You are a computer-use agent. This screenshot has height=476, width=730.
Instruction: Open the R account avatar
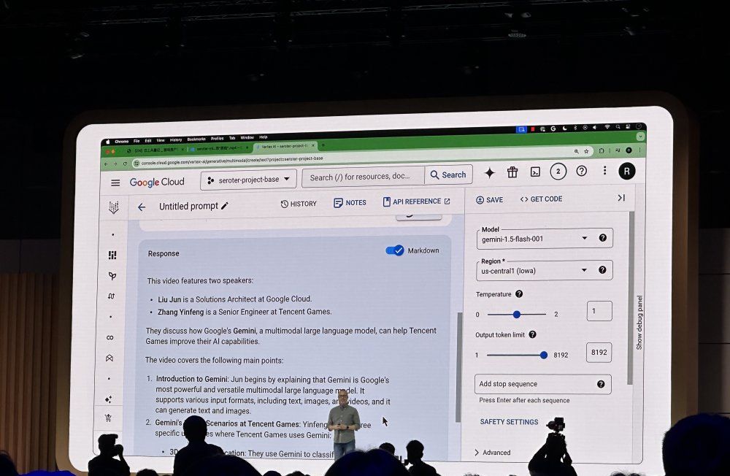coord(626,171)
